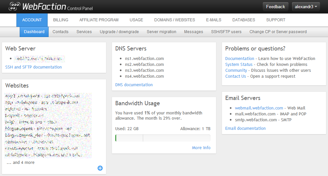Open Upgrade / downgrade page
The height and width of the screenshot is (176, 328).
[x=119, y=32]
